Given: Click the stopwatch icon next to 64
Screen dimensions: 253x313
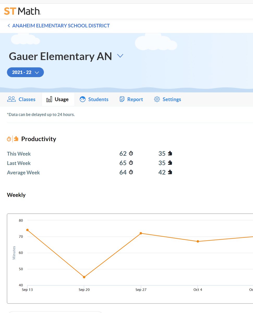Looking at the screenshot, I should [x=131, y=172].
